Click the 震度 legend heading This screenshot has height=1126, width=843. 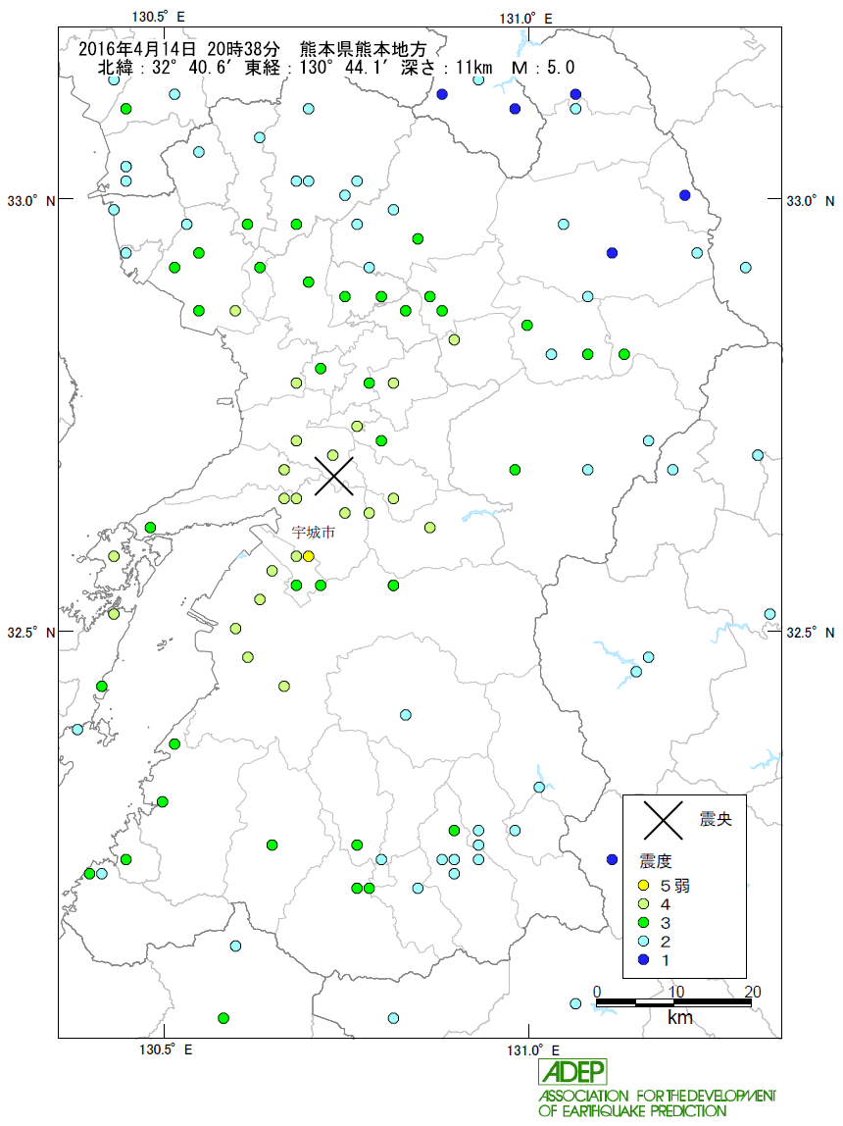(655, 861)
